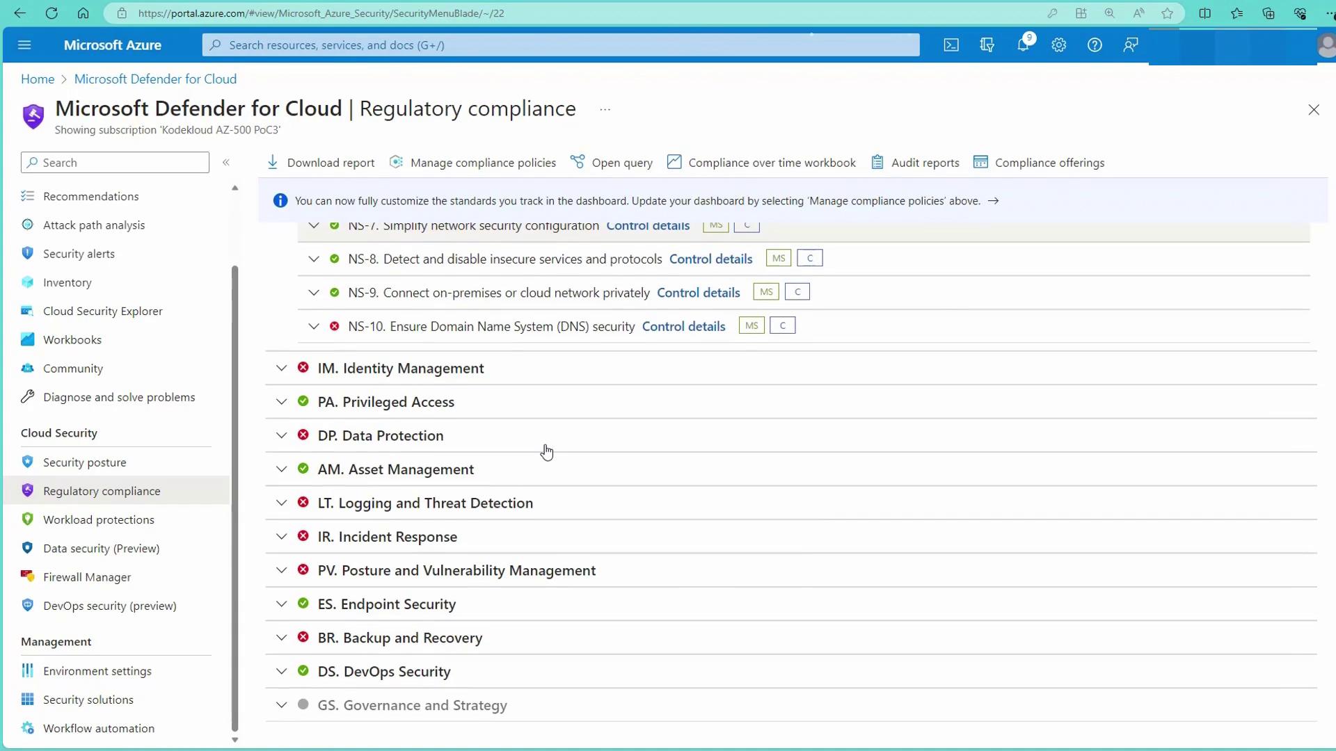This screenshot has height=751, width=1336.
Task: Expand the DP. Data Protection section
Action: click(281, 435)
